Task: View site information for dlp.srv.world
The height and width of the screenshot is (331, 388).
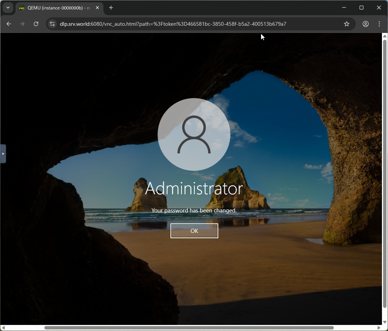Action: [52, 24]
